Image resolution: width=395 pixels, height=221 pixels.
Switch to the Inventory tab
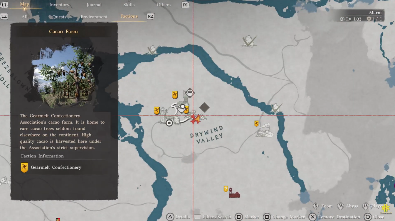59,5
